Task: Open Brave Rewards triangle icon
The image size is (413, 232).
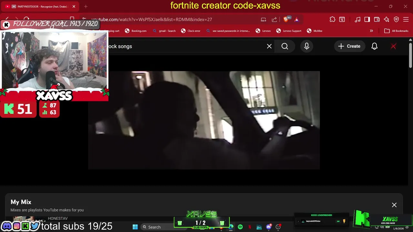Action: coord(297,20)
